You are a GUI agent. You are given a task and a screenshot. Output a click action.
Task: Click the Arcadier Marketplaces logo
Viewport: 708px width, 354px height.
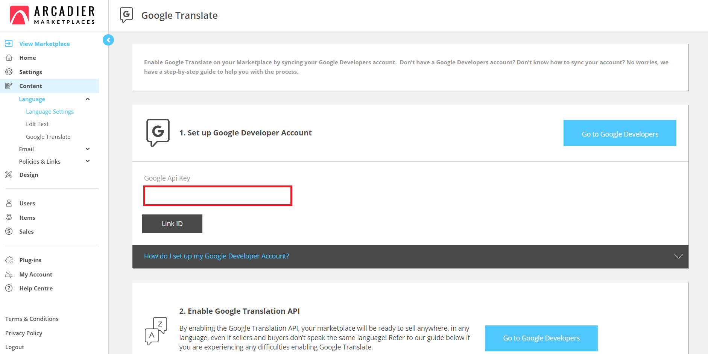point(52,15)
